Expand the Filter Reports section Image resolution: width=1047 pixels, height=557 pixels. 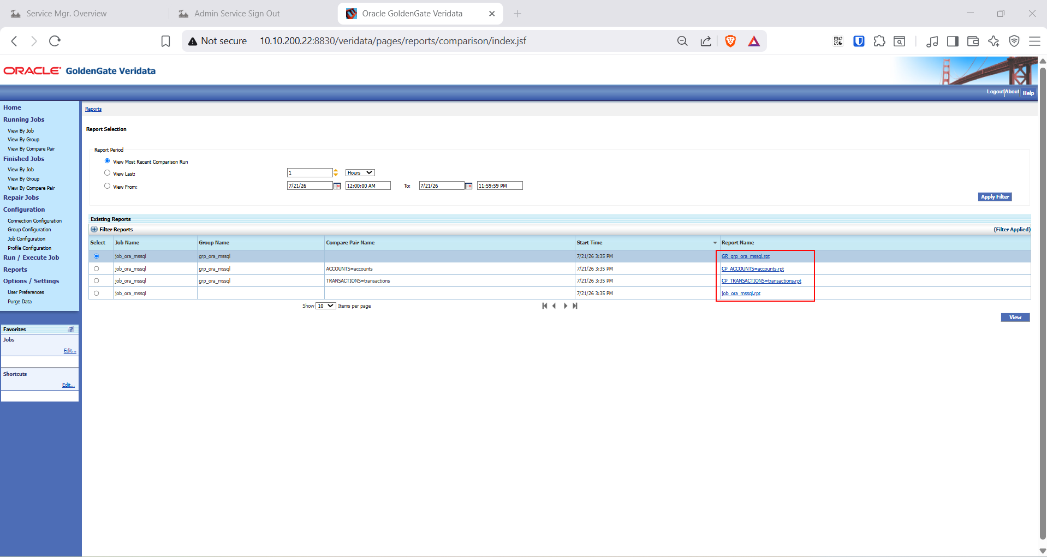94,230
